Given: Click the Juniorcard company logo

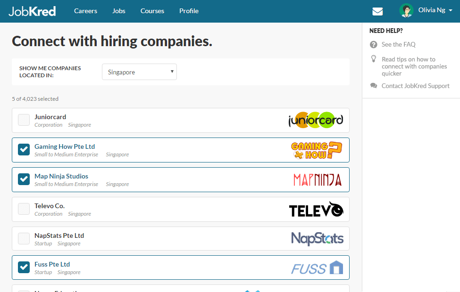Looking at the screenshot, I should [x=316, y=120].
